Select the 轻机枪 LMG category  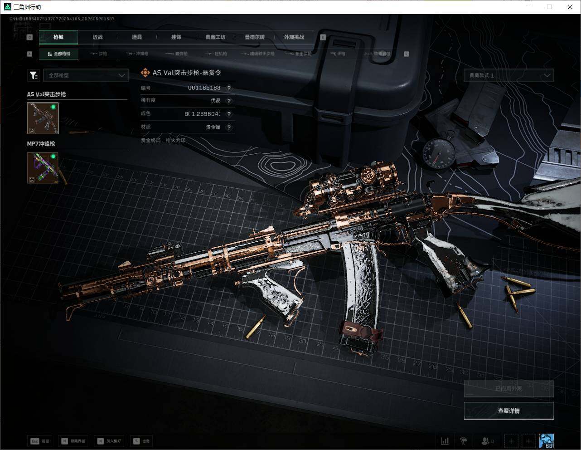coord(216,54)
